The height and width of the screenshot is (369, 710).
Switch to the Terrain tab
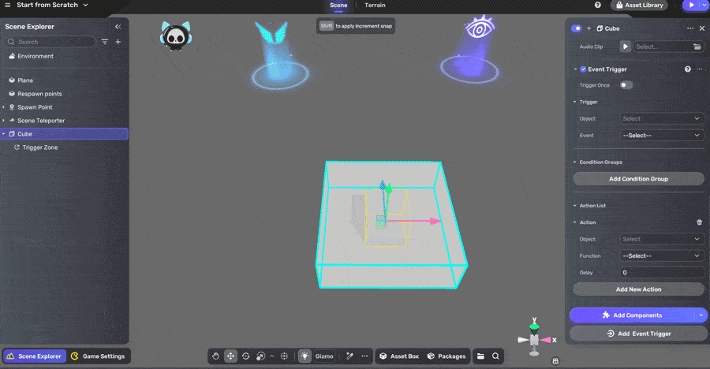click(375, 6)
